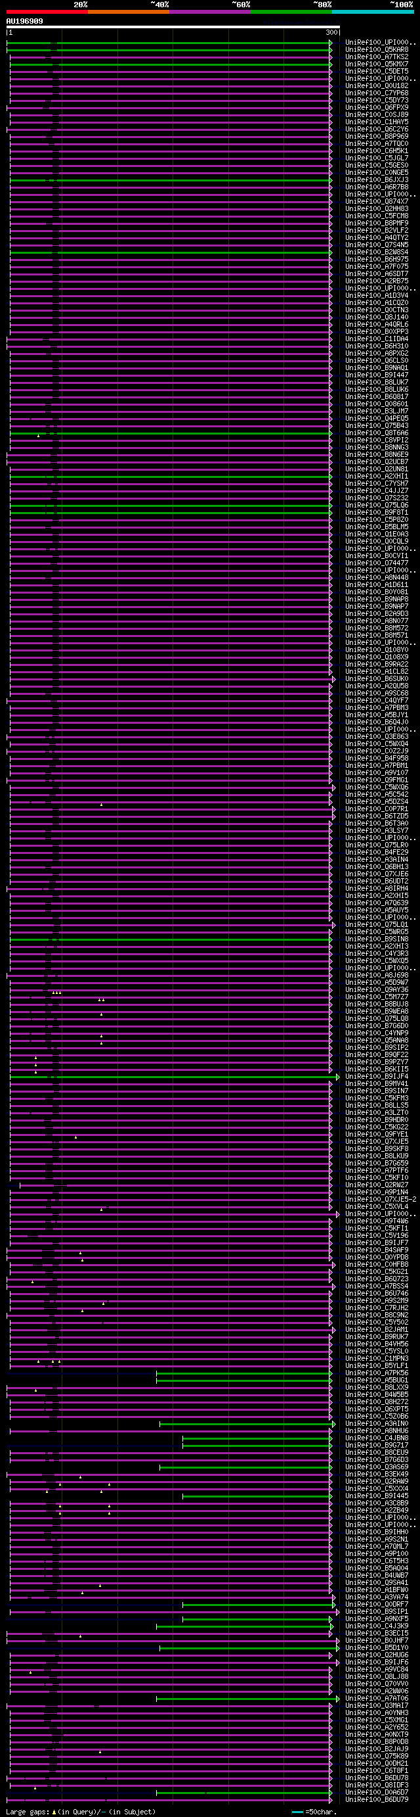Select hit label UniRef100_Q75LQ6
The height and width of the screenshot is (1817, 420).
point(377,505)
